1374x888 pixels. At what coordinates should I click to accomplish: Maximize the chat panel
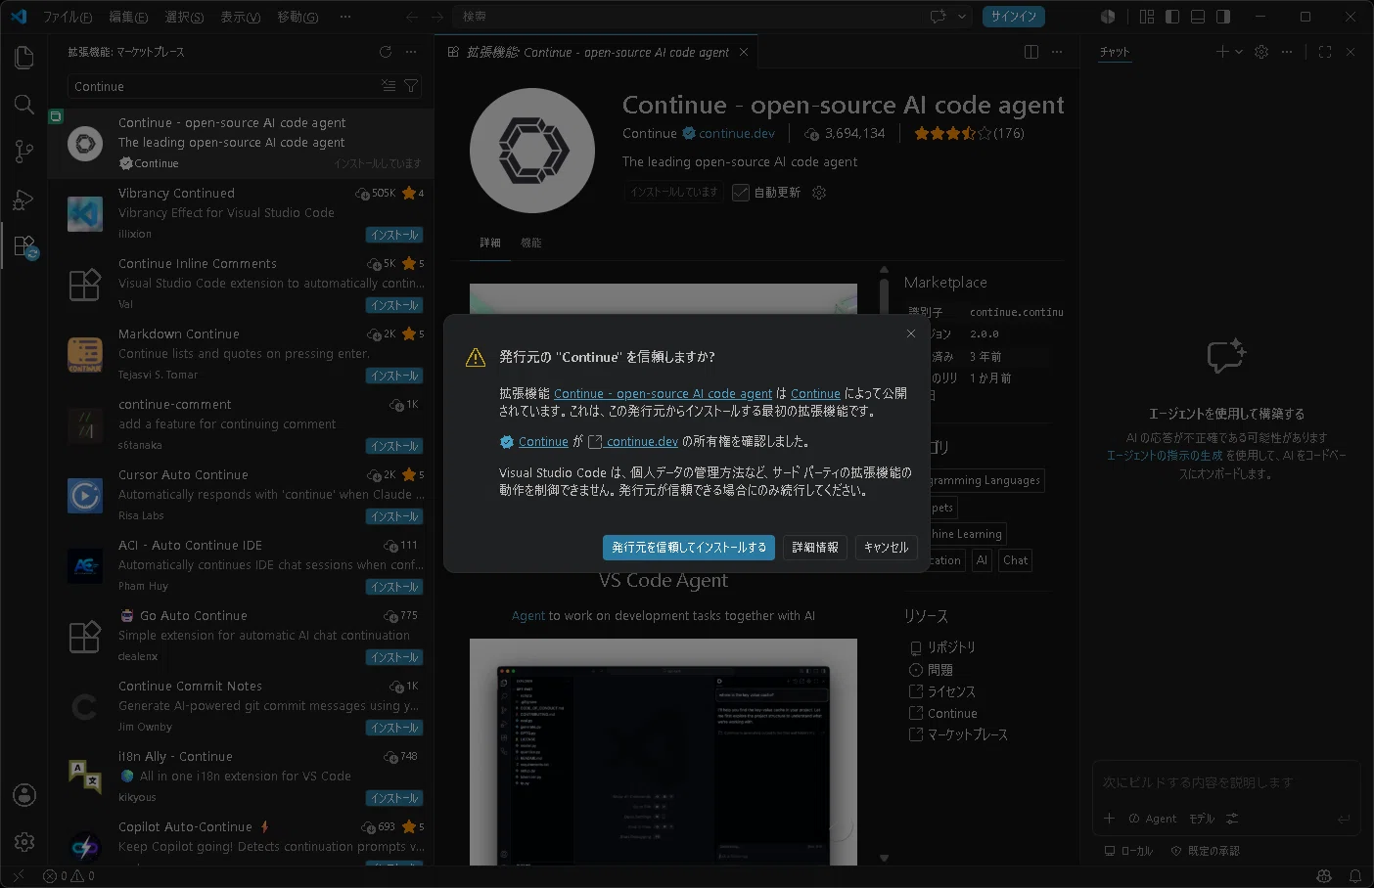pyautogui.click(x=1325, y=52)
